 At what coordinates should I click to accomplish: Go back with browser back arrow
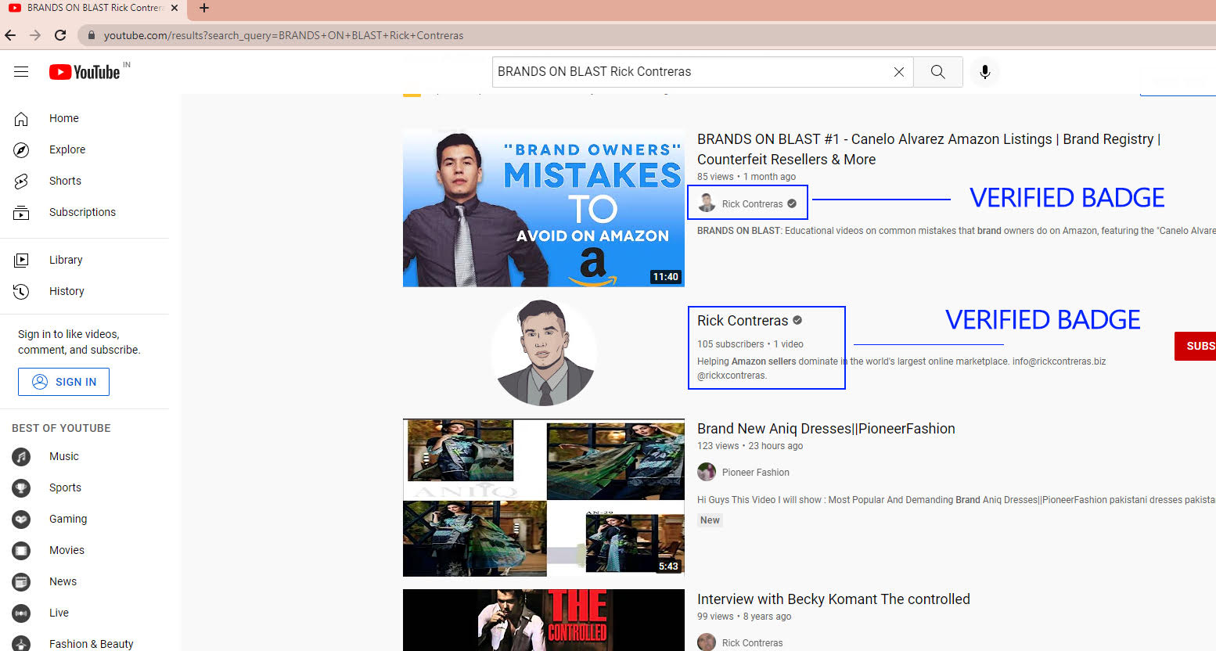click(10, 35)
